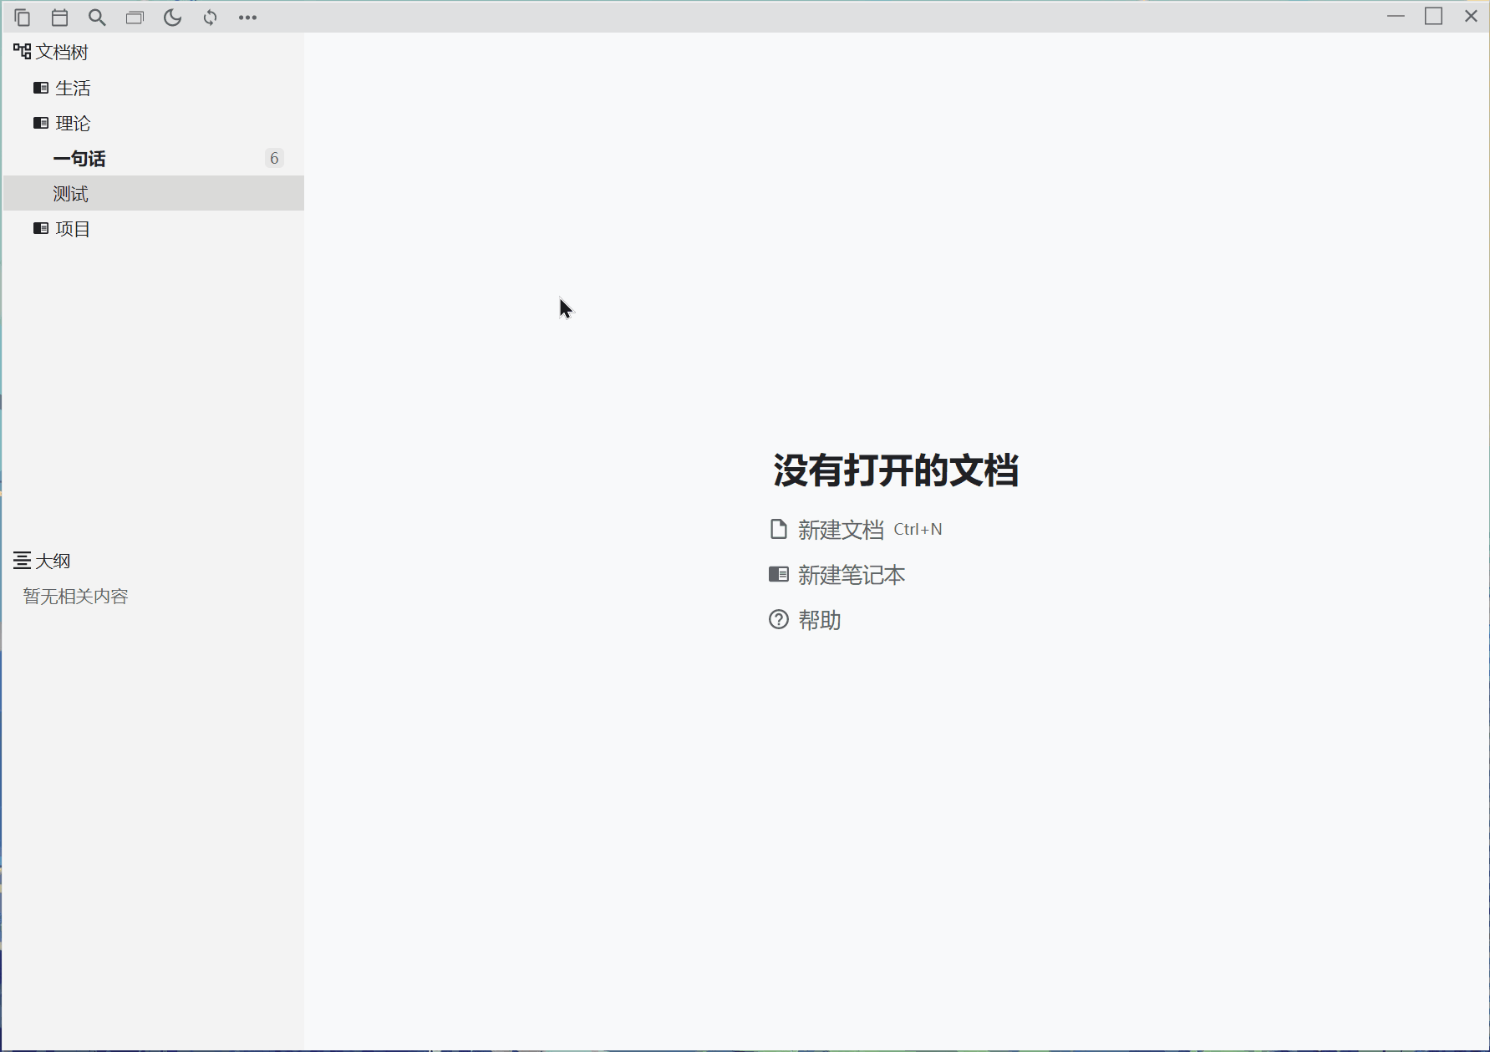Click the count badge 6 beside 一句话
Image resolution: width=1490 pixels, height=1052 pixels.
(274, 158)
